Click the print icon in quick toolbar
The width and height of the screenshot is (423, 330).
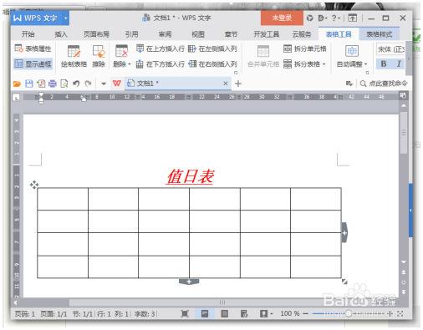pyautogui.click(x=53, y=84)
